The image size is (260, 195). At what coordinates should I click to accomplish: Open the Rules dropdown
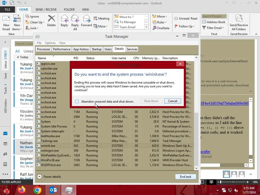point(159,22)
